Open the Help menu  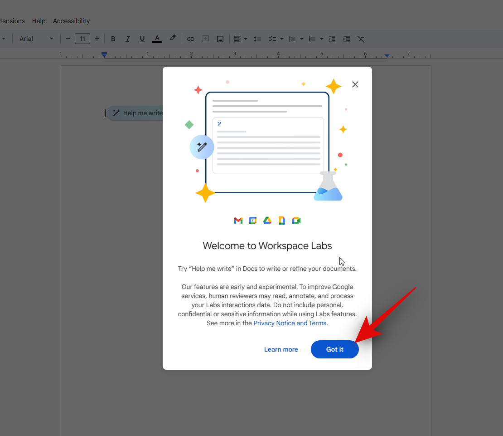click(x=39, y=21)
